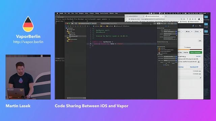Open a new Chrome tab
This screenshot has height=121, width=216.
[166, 16]
